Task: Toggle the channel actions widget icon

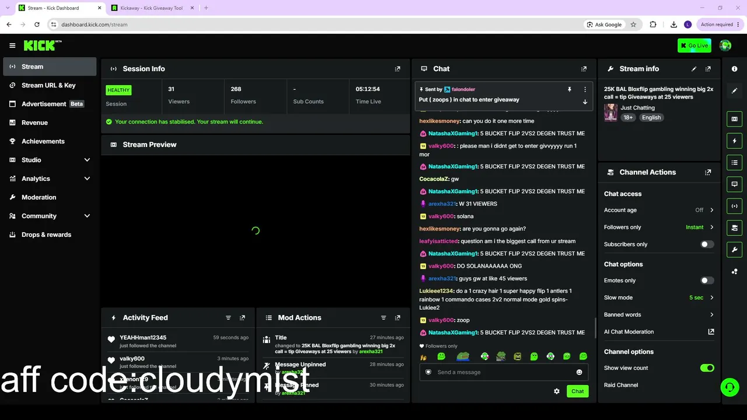Action: 734,228
